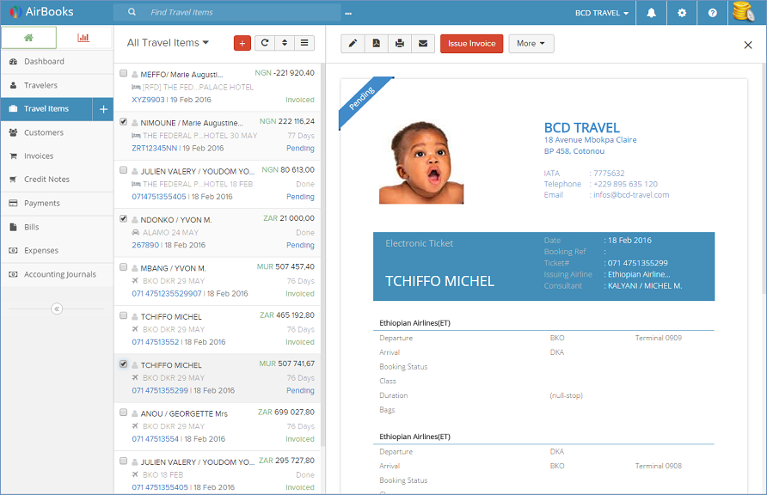This screenshot has width=767, height=495.
Task: Close the ticket detail panel
Action: click(748, 45)
